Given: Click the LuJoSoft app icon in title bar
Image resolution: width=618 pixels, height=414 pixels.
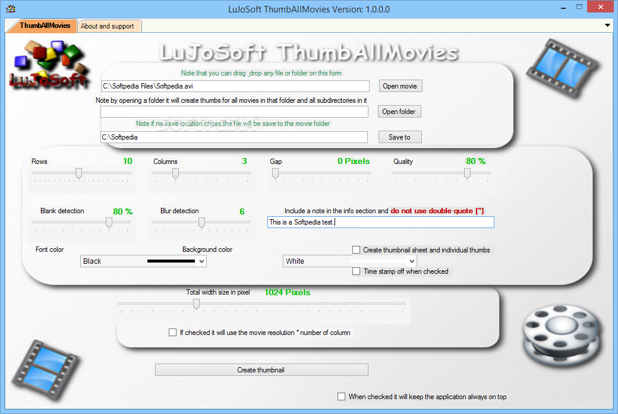Looking at the screenshot, I should pyautogui.click(x=11, y=9).
